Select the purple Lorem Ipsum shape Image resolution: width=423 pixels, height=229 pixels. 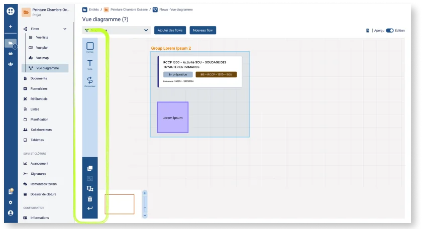(x=173, y=118)
